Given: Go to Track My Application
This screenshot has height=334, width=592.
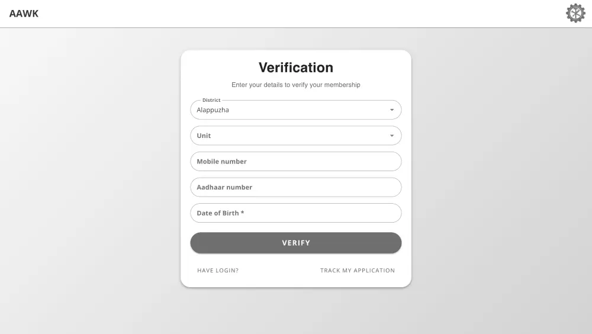Looking at the screenshot, I should click(x=358, y=271).
